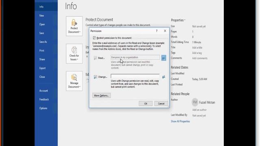This screenshot has height=146, width=260.
Task: Close the Permission dialog with X
Action: [165, 31]
